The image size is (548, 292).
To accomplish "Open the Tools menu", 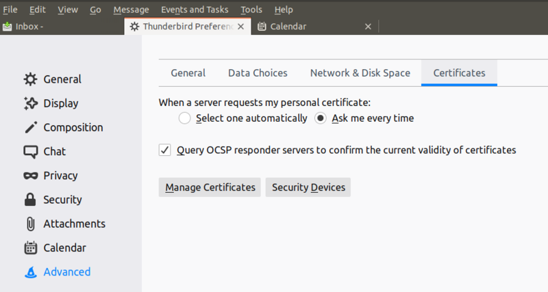I will 251,10.
